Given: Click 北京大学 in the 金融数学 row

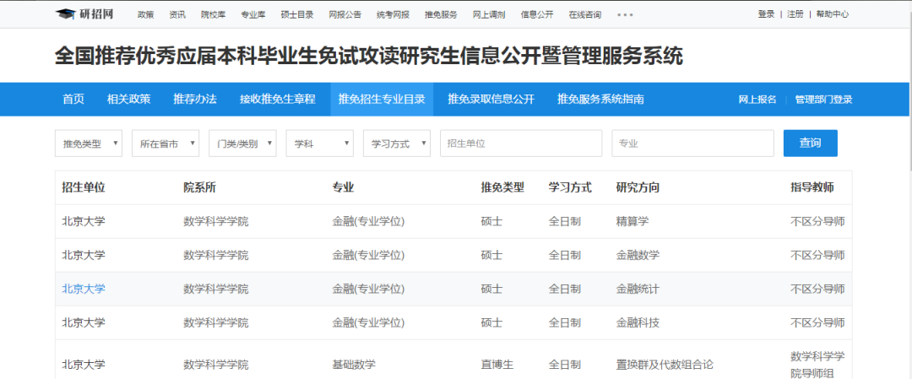Looking at the screenshot, I should [x=84, y=255].
